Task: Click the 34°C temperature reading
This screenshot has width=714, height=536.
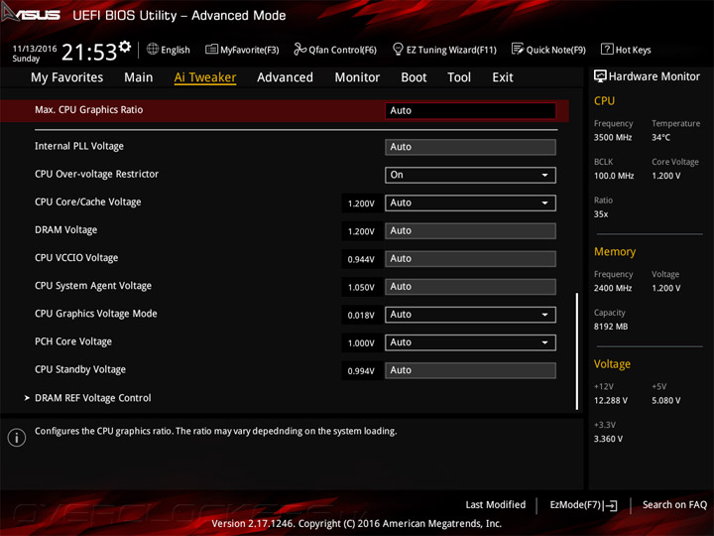Action: click(x=660, y=137)
